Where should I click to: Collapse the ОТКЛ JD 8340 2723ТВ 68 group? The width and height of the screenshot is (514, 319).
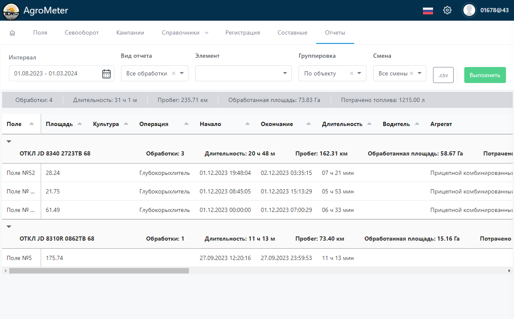8,142
